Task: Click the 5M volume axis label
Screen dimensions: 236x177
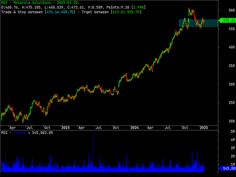Action: [233, 132]
